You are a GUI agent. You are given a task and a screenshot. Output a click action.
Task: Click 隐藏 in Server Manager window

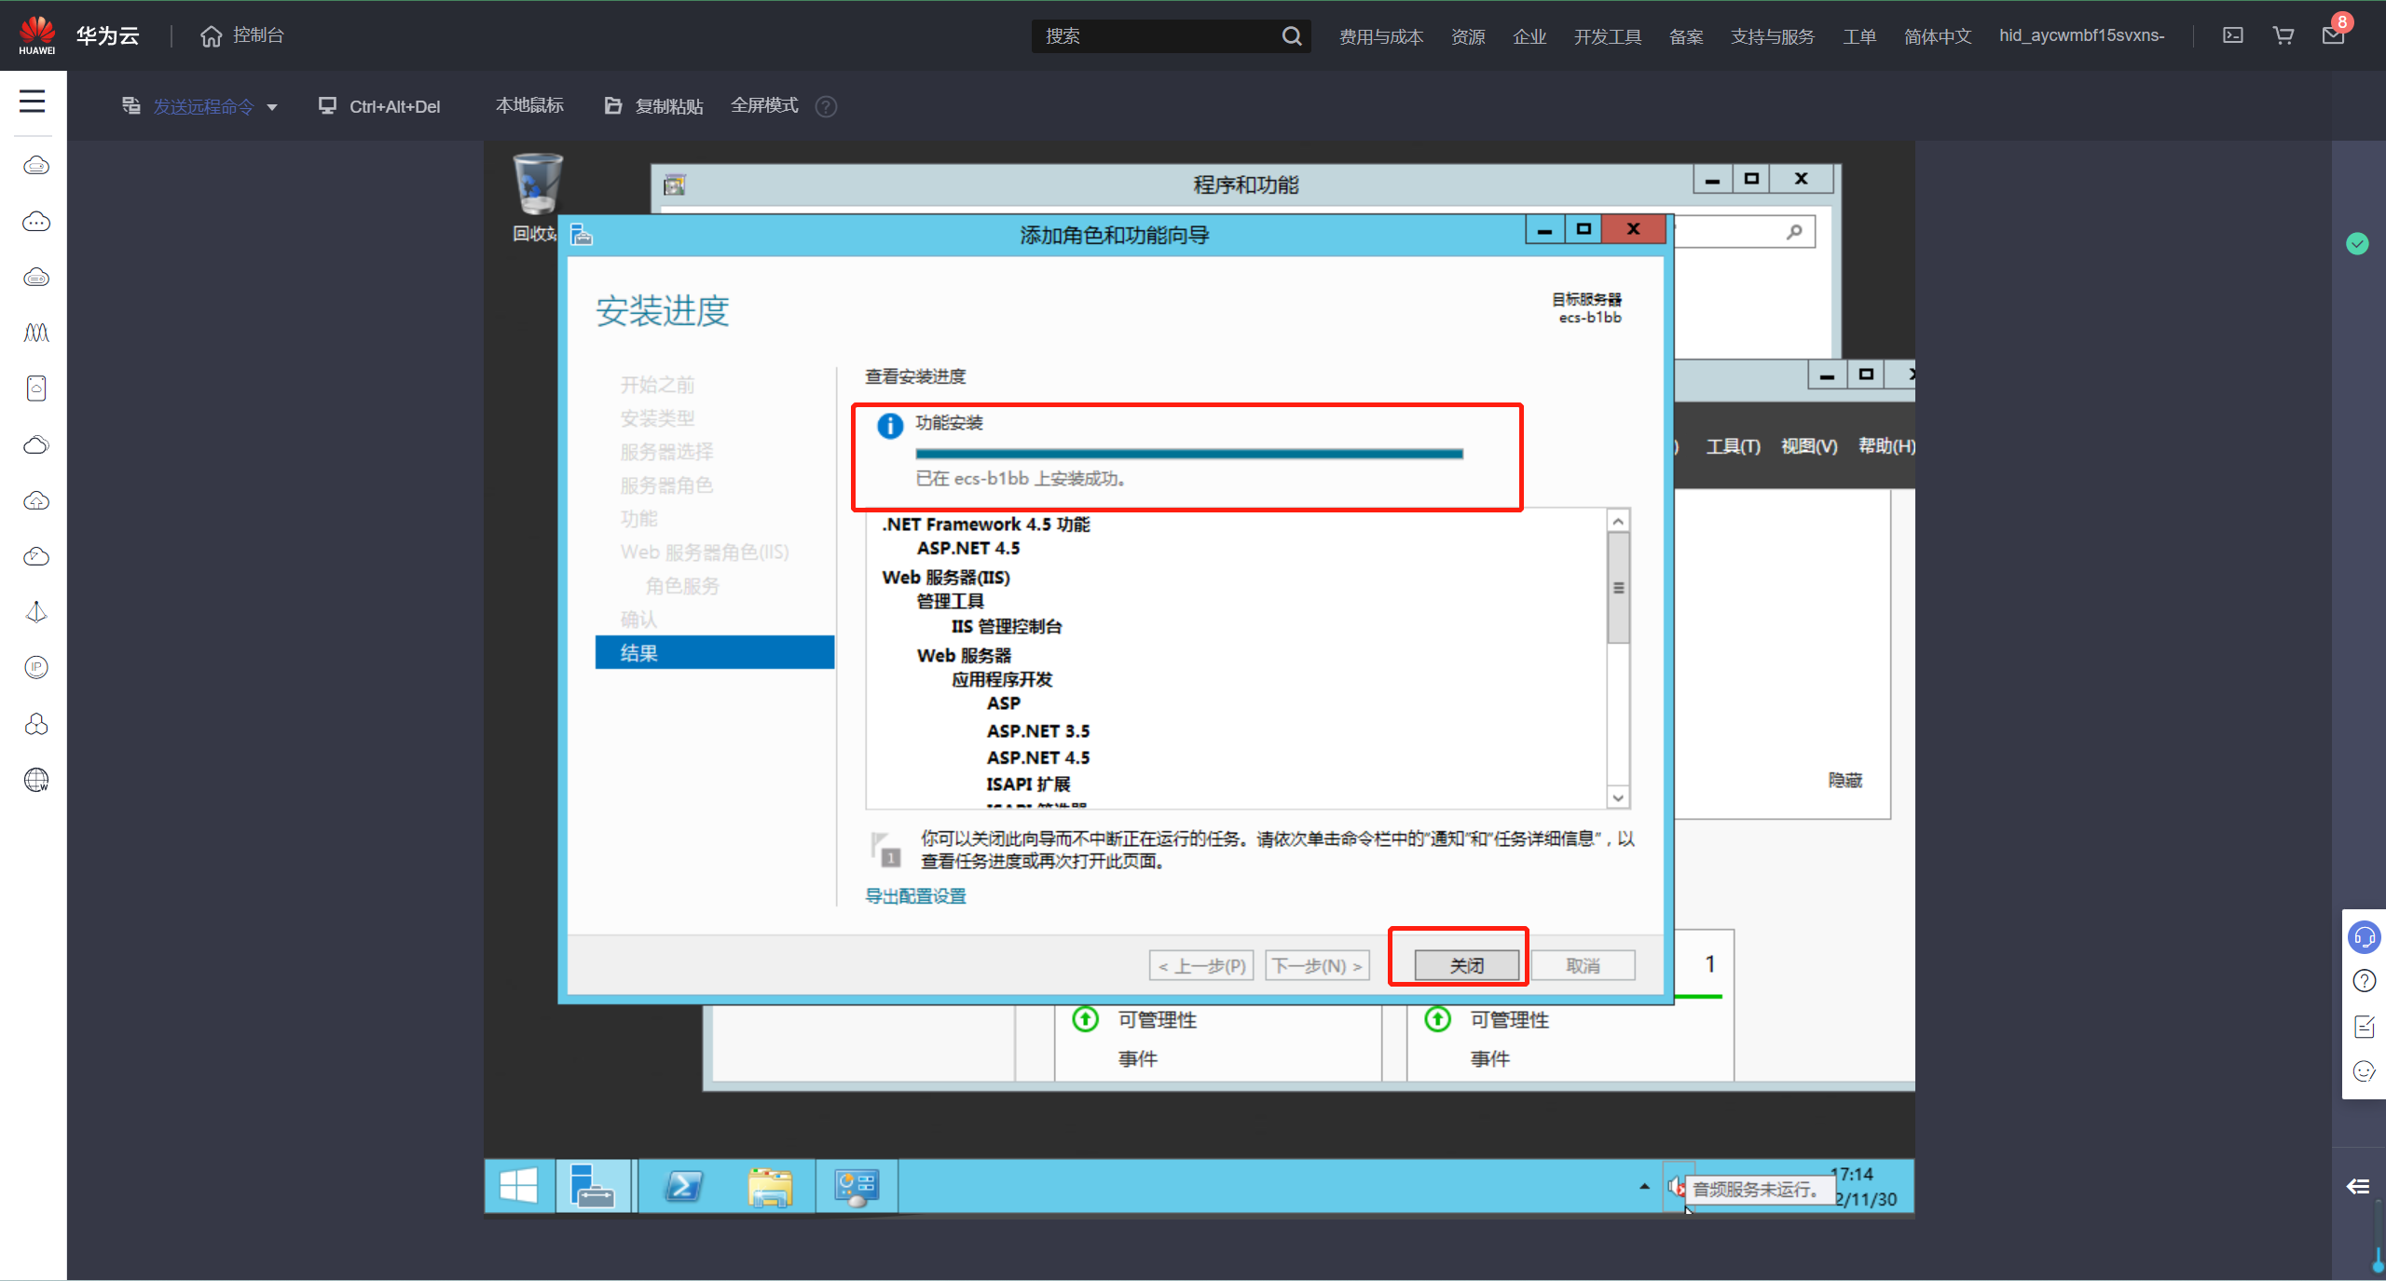(x=1844, y=780)
